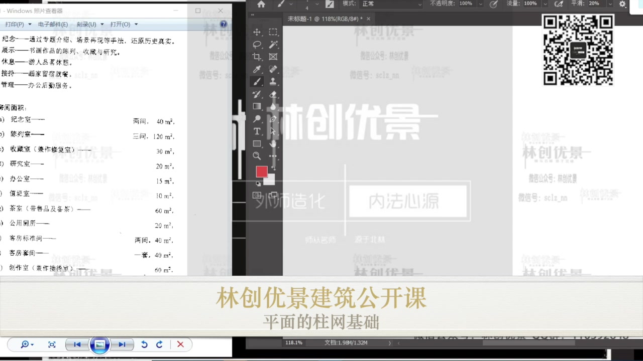Select the Brush tool in the toolbox
Viewport: 643px width, 361px height.
tap(257, 82)
